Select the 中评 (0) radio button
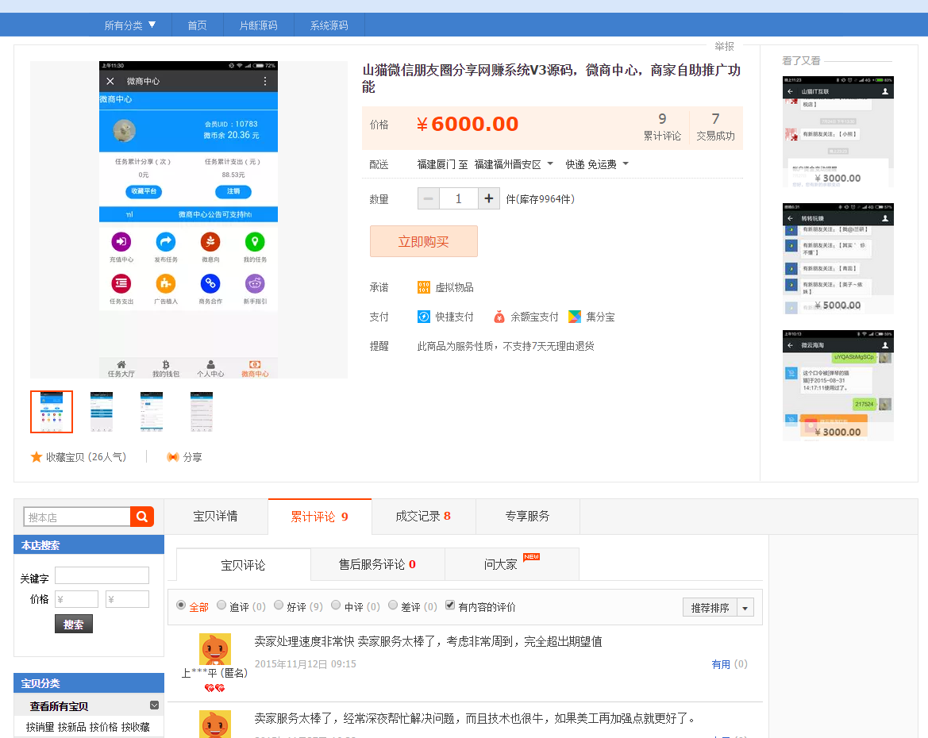 pyautogui.click(x=336, y=605)
